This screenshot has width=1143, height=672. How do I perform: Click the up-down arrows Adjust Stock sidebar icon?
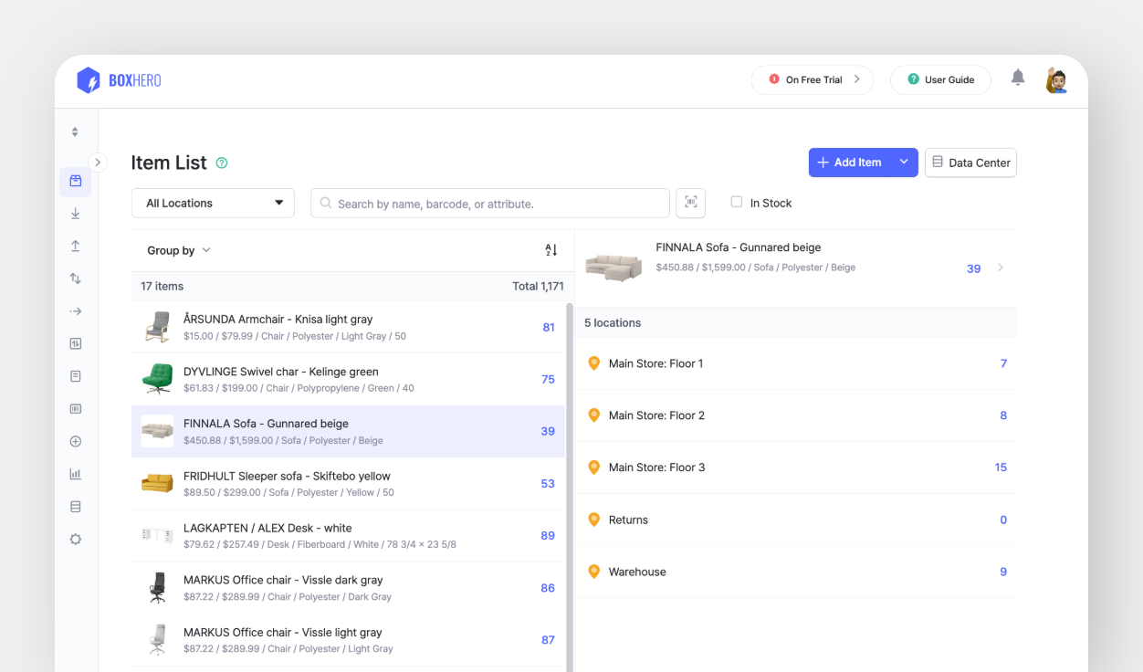coord(76,278)
